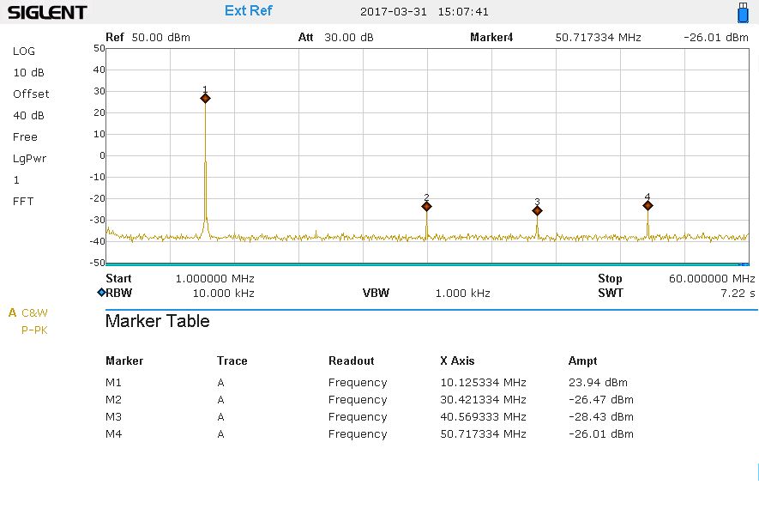Image resolution: width=759 pixels, height=515 pixels.
Task: Click the marker 1 diamond on the trace
Action: tap(205, 99)
